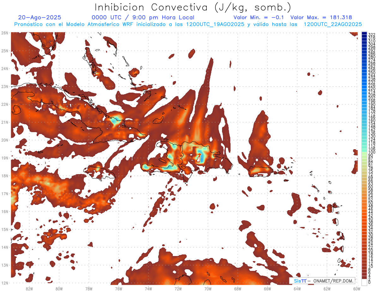Click the colorbar value label 322
This screenshot has height=293, width=379.
pyautogui.click(x=371, y=34)
